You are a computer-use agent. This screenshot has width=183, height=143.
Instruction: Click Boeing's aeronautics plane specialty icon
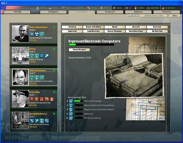coord(42,56)
